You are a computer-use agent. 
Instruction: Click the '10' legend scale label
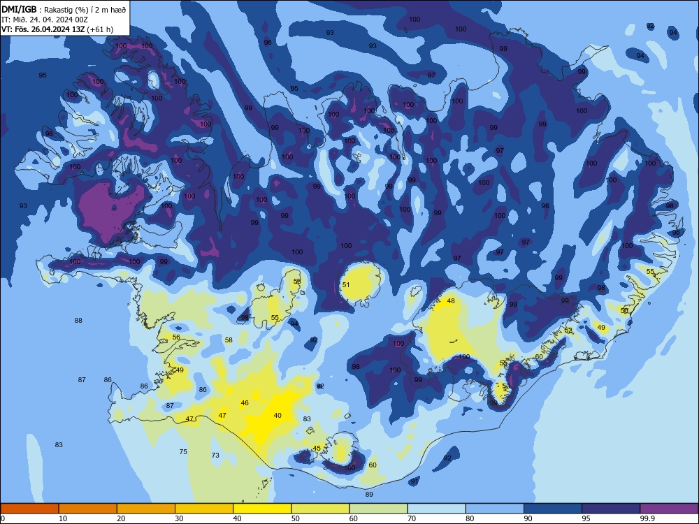coord(63,518)
